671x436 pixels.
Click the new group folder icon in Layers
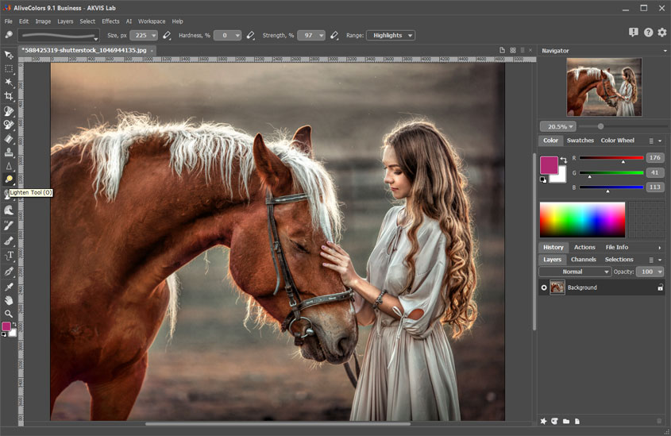tap(566, 421)
